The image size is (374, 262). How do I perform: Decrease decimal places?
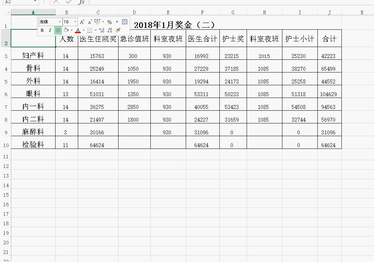(110, 30)
